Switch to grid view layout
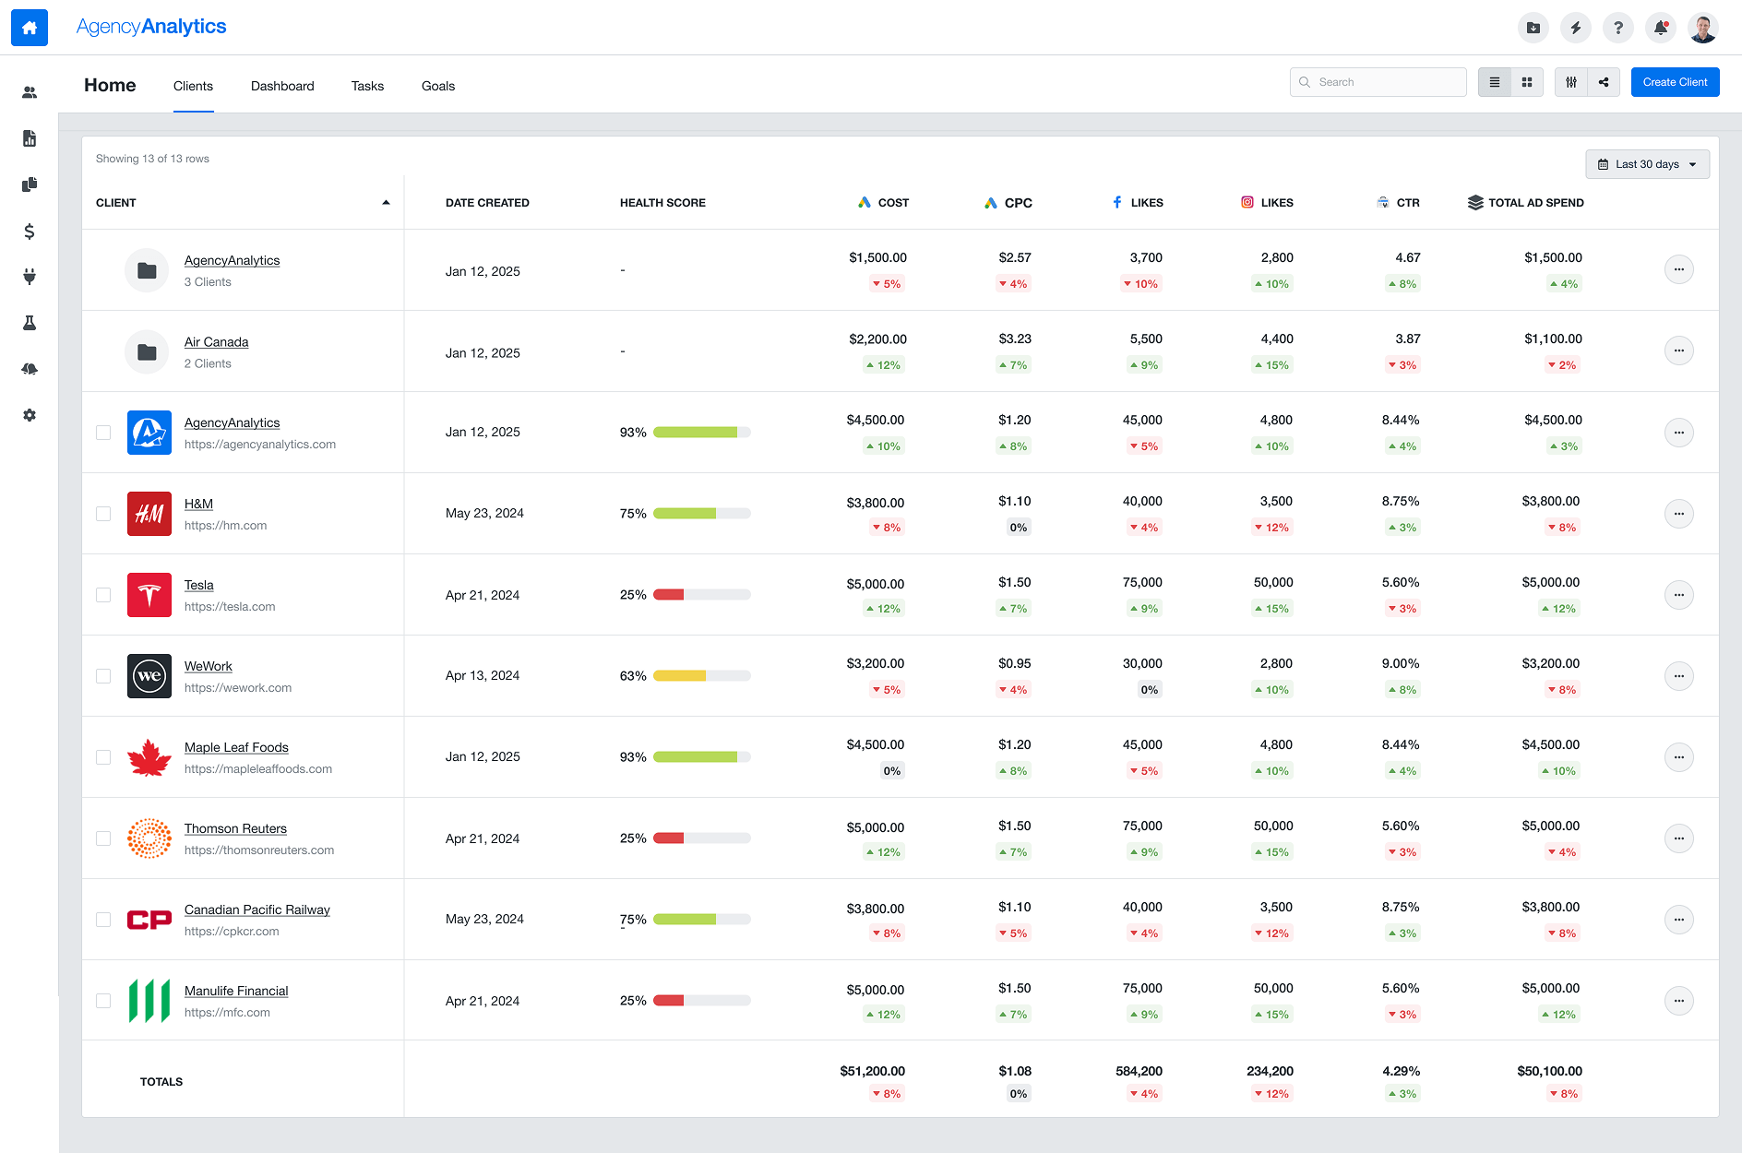This screenshot has width=1742, height=1153. [x=1527, y=82]
